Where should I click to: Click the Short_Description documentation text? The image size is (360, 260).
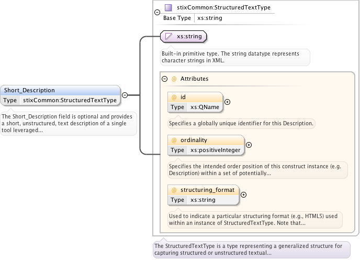[68, 123]
